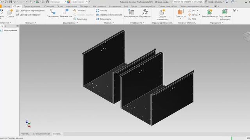
Task: Expand the Взаимосвязи panel dropdown
Action: pyautogui.click(x=77, y=23)
